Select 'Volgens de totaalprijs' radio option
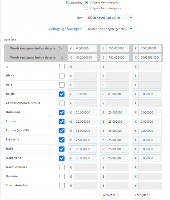Screen dimensions: 170x200 (86, 2)
